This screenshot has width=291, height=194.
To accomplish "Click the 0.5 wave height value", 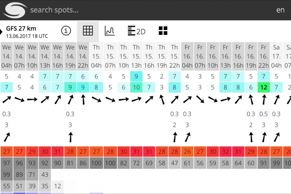I will click(264, 114).
